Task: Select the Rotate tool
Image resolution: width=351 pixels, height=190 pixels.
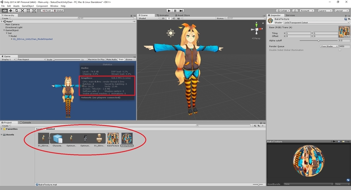Action: pyautogui.click(x=16, y=11)
